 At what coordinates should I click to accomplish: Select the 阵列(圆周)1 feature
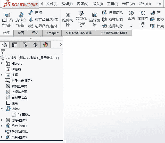[16, 131]
